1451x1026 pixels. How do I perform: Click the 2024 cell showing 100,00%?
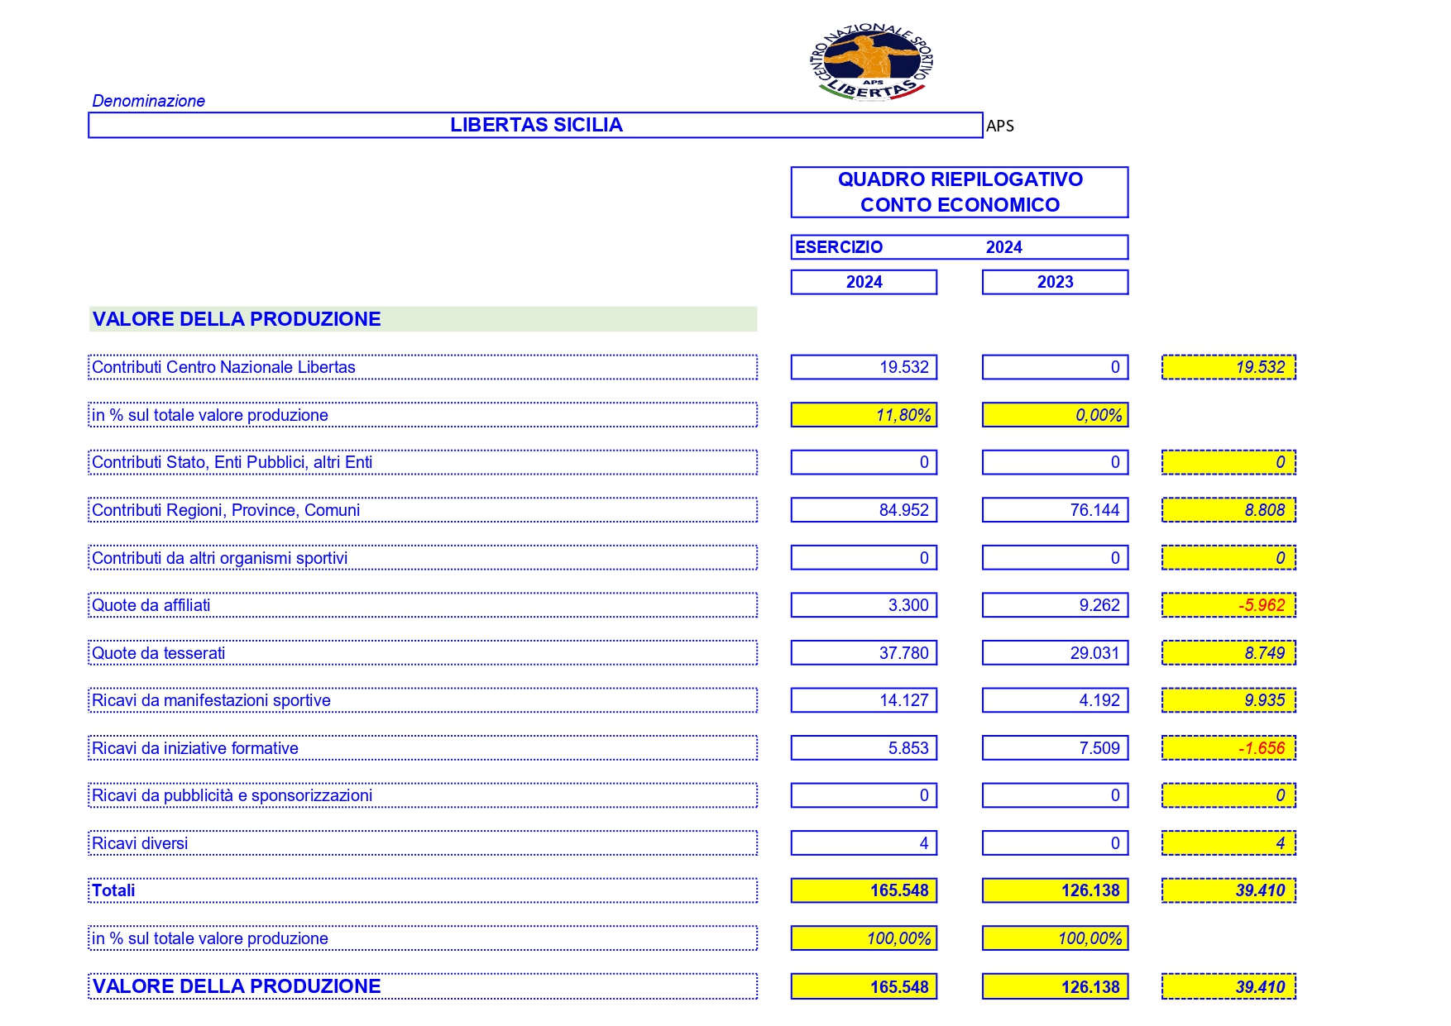tap(864, 938)
